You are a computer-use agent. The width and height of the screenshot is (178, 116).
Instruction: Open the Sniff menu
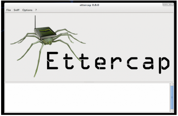point(16,10)
